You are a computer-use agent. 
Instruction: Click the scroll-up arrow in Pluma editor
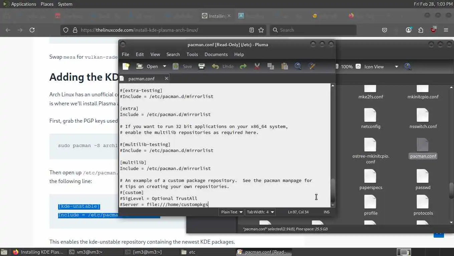pos(332,86)
